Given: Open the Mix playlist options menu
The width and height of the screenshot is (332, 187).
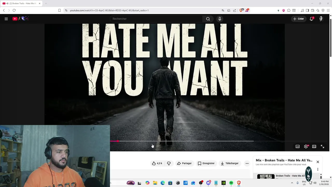Looking at the screenshot, I should (318, 169).
